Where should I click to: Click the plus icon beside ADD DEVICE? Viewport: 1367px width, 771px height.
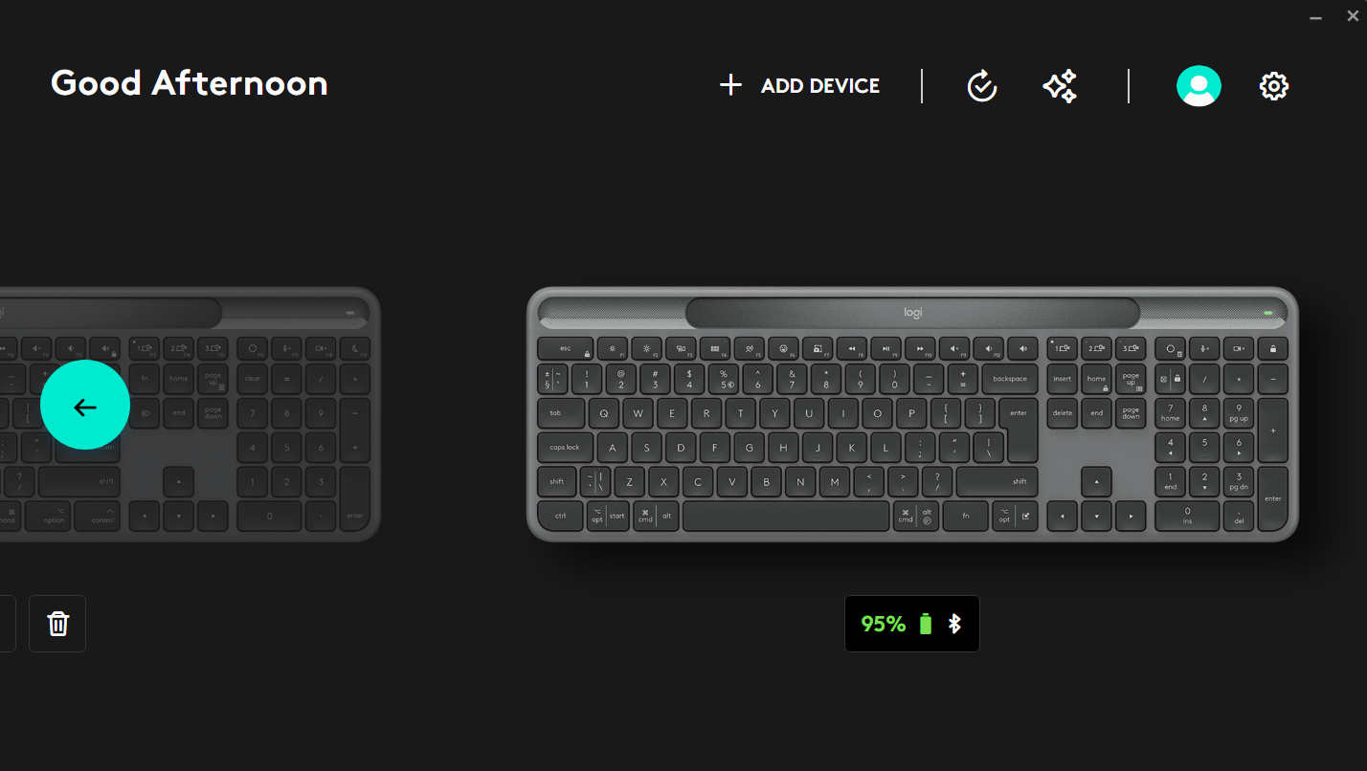click(x=730, y=85)
